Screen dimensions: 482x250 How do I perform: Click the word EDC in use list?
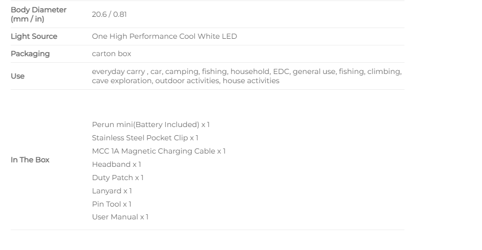pyautogui.click(x=281, y=71)
